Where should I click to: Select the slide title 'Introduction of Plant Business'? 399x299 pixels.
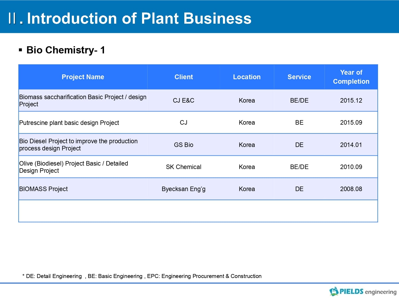click(x=139, y=18)
